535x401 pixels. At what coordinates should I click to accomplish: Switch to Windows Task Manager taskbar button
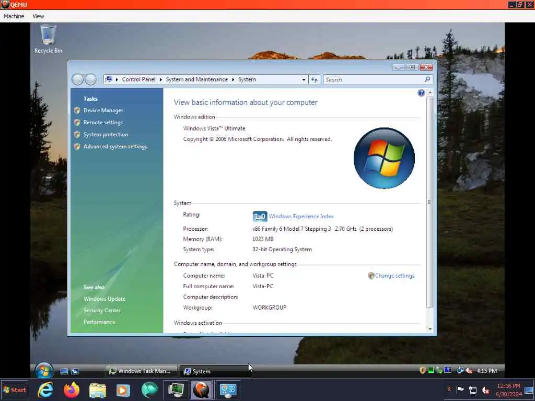pos(141,371)
